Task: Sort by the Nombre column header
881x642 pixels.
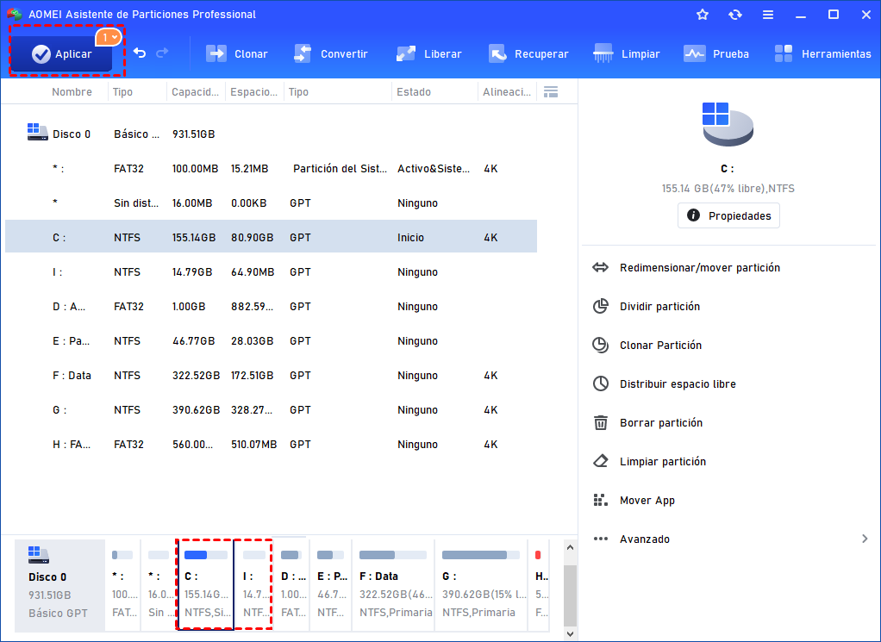Action: click(72, 92)
